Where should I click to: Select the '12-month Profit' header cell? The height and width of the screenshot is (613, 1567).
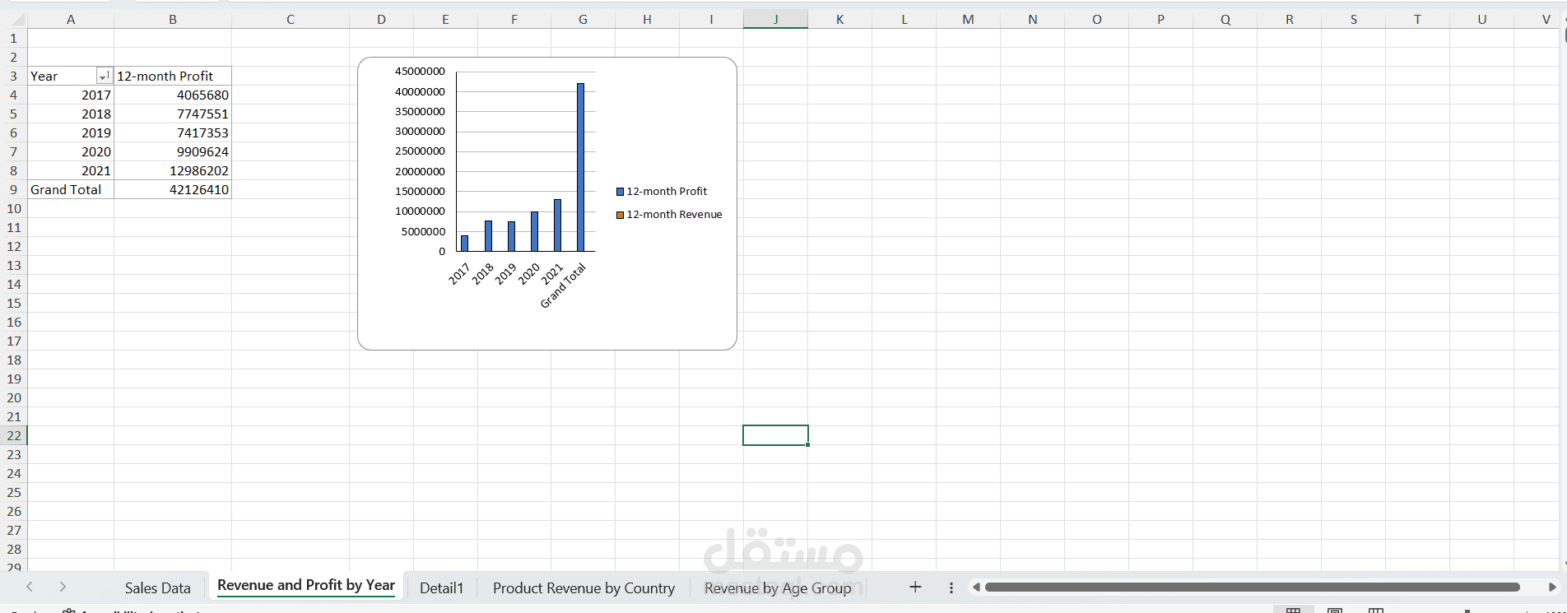click(173, 76)
